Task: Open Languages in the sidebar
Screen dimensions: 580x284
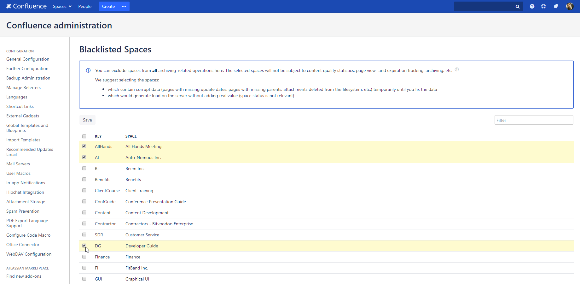Action: coord(17,97)
